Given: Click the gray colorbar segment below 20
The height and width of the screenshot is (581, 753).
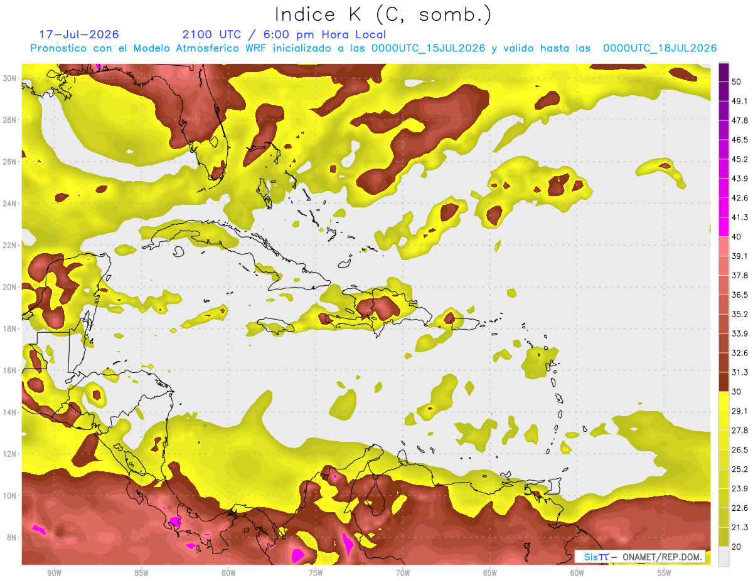Looking at the screenshot, I should [x=724, y=557].
